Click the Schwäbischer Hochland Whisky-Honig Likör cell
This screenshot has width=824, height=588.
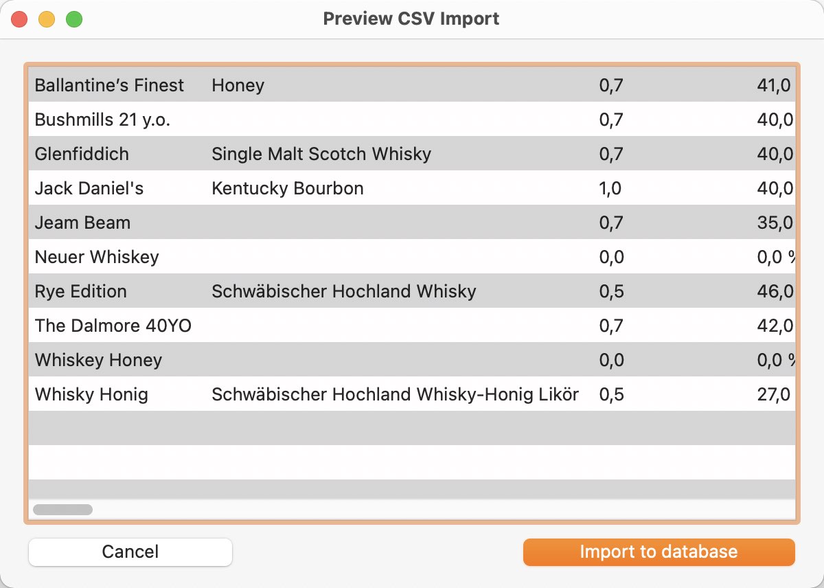coord(395,394)
